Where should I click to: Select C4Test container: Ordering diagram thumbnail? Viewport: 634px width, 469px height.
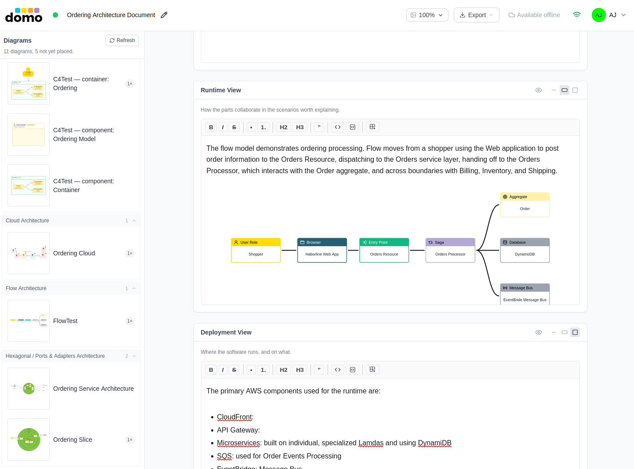tap(29, 84)
